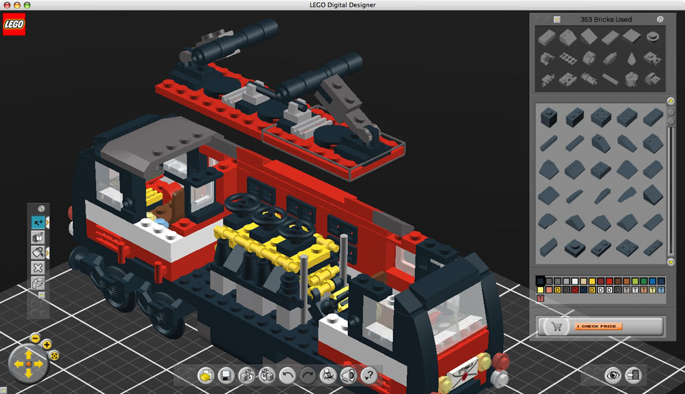Select the paint bucket tool

coord(37,252)
